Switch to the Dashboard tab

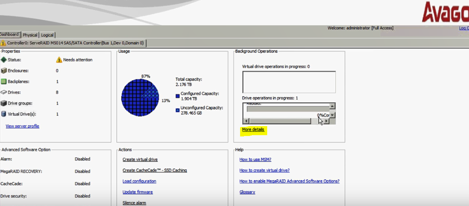tap(9, 34)
